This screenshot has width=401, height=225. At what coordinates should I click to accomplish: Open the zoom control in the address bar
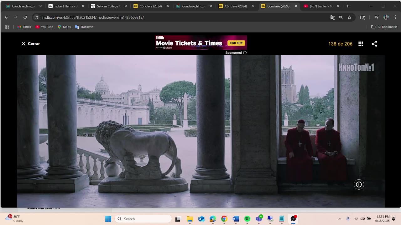coord(341,17)
